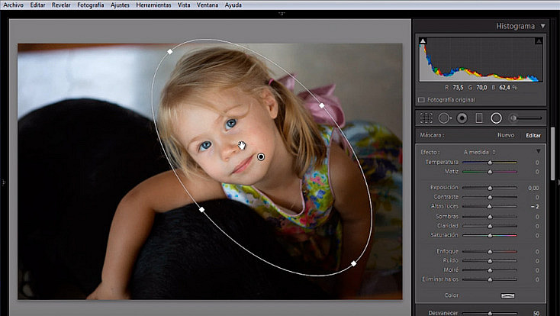Screen dimensions: 560x316
Task: Enable the Fotografía original checkbox
Action: click(421, 100)
